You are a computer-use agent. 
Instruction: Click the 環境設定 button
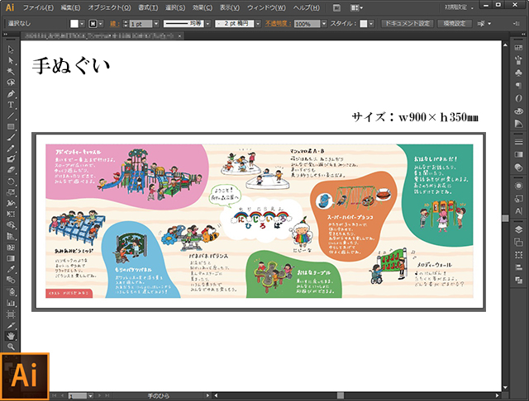pos(455,25)
